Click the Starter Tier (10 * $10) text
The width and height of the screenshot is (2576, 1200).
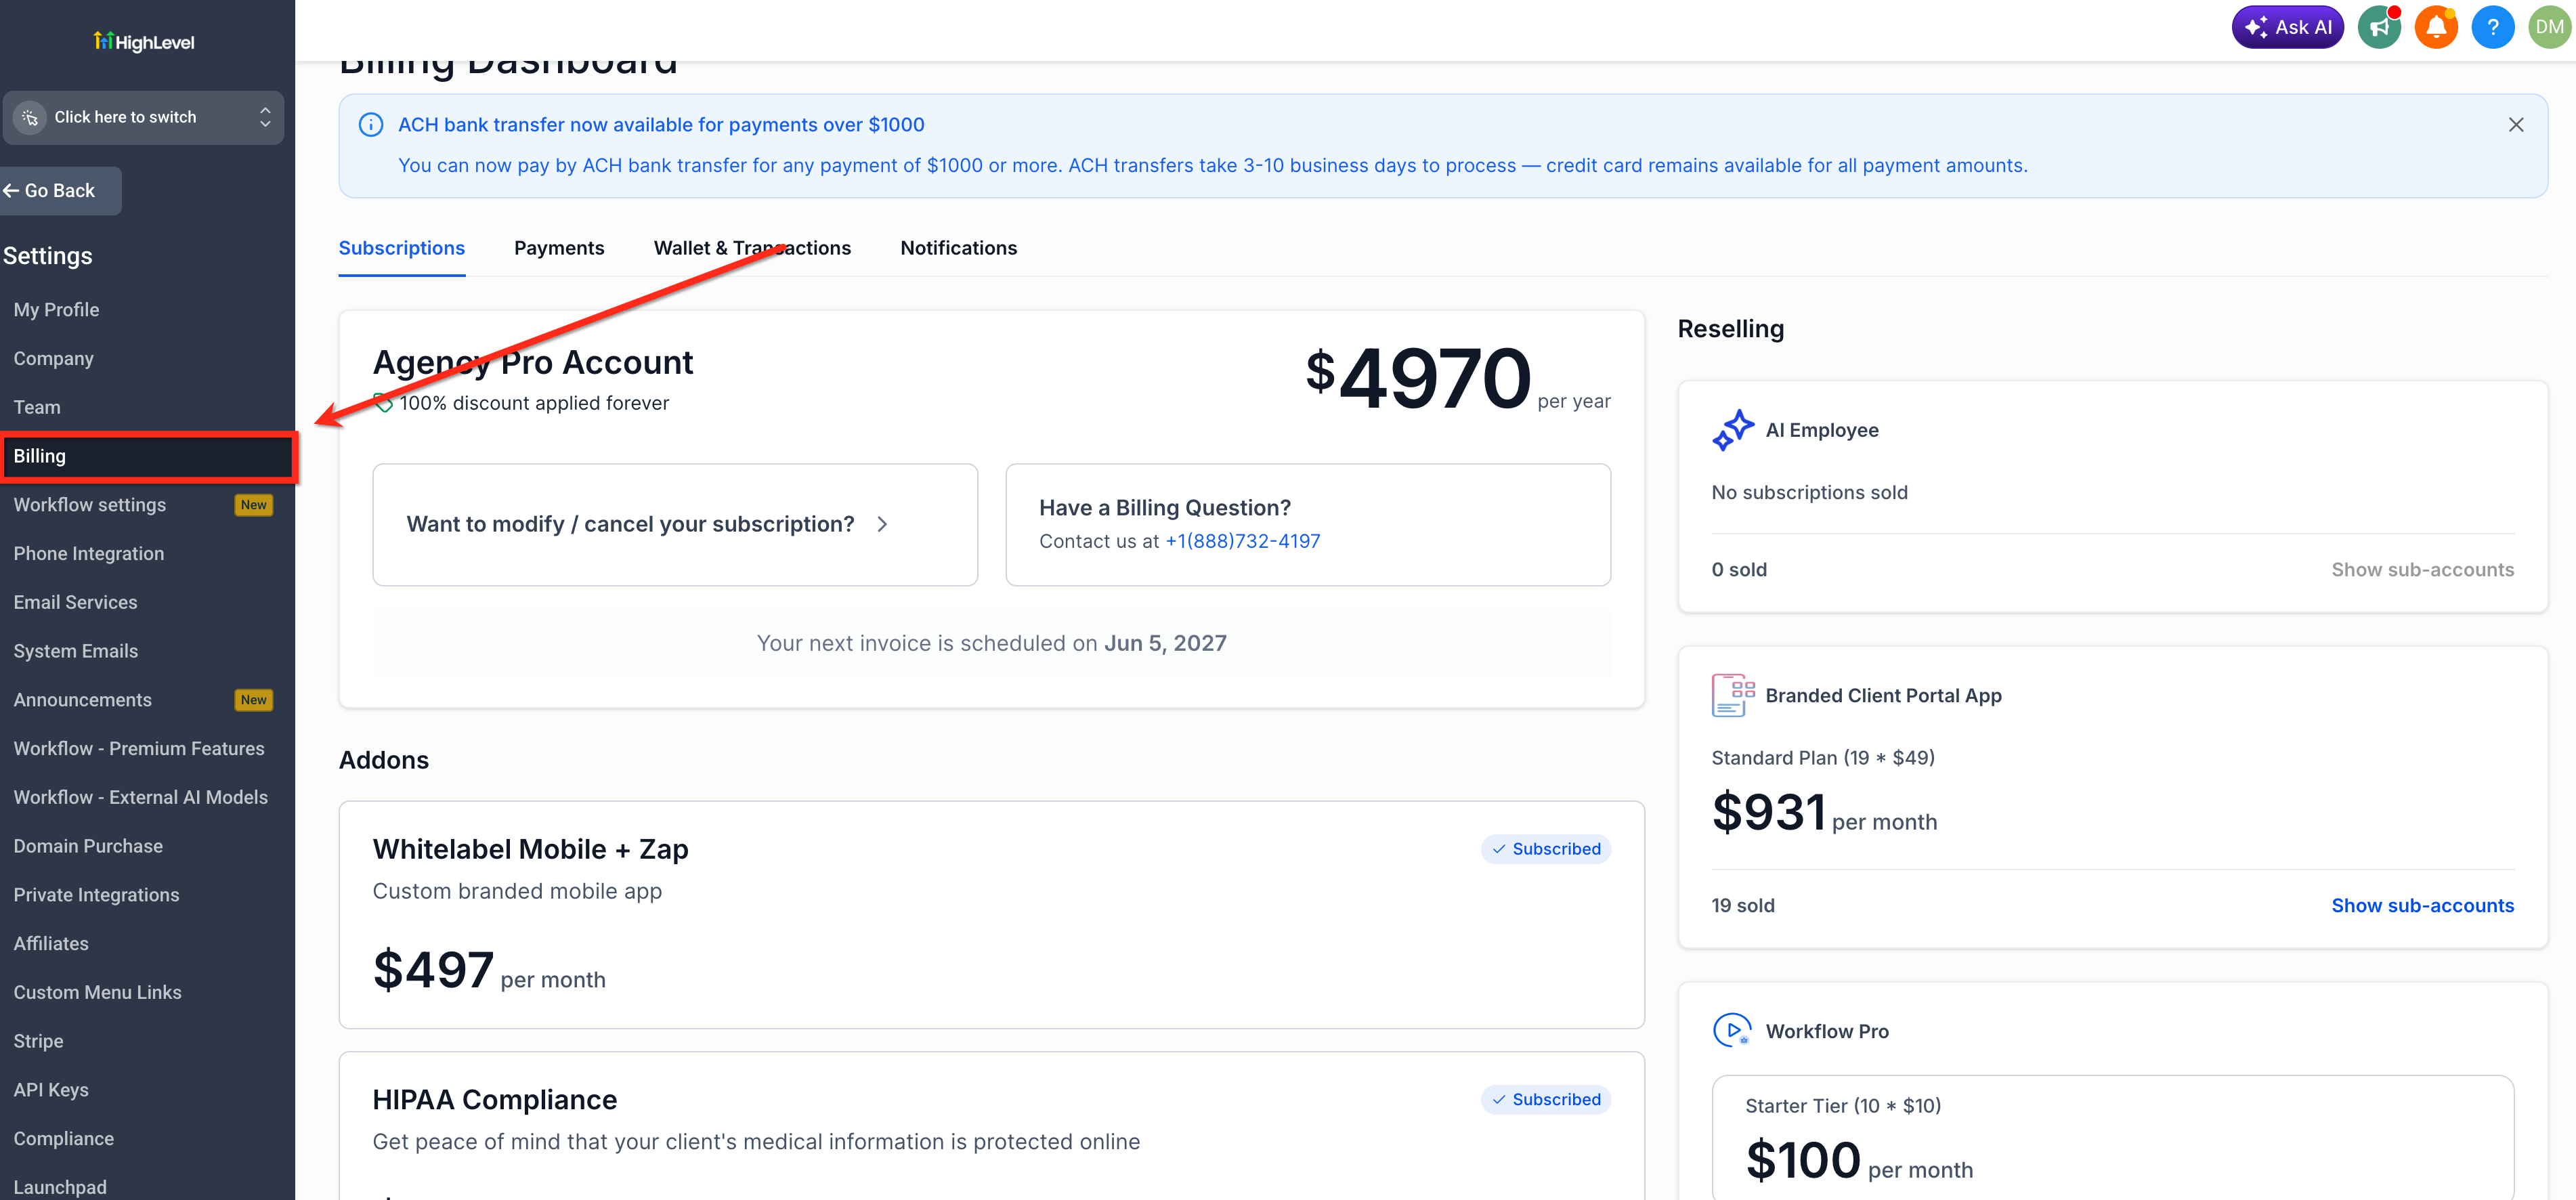point(1843,1105)
